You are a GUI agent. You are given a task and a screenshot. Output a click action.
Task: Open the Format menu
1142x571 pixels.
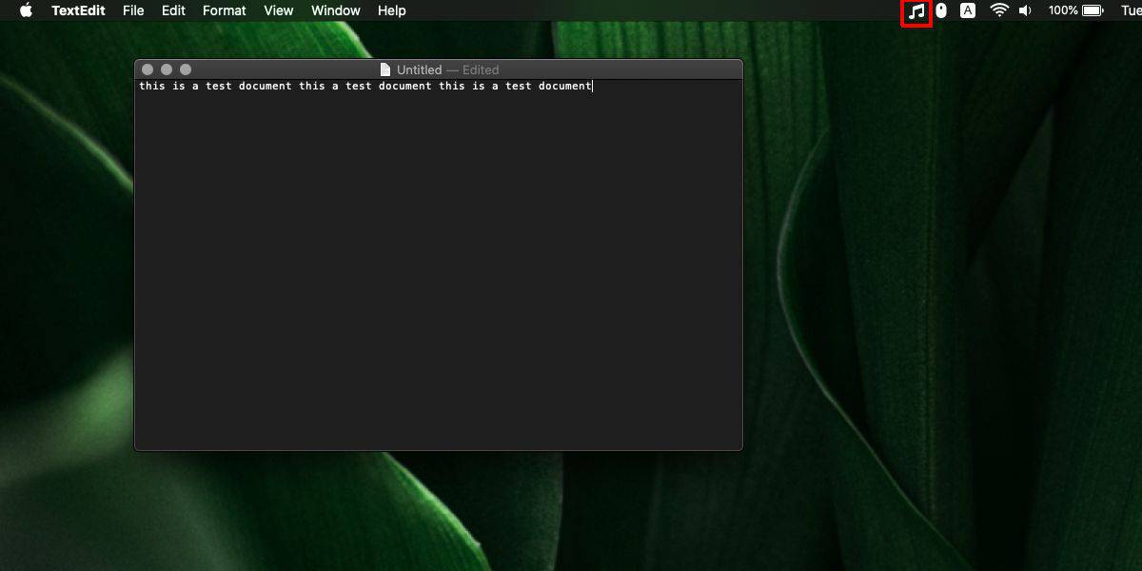coord(225,10)
